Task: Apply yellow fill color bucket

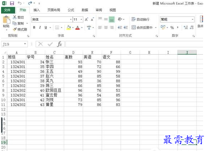Action: point(69,27)
